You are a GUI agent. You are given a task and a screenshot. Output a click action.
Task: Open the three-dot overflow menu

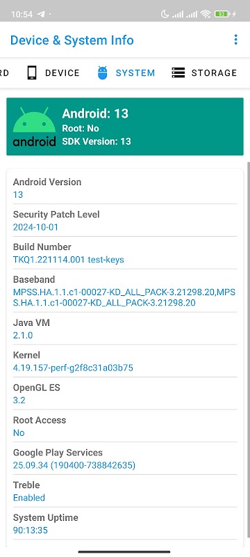[235, 40]
